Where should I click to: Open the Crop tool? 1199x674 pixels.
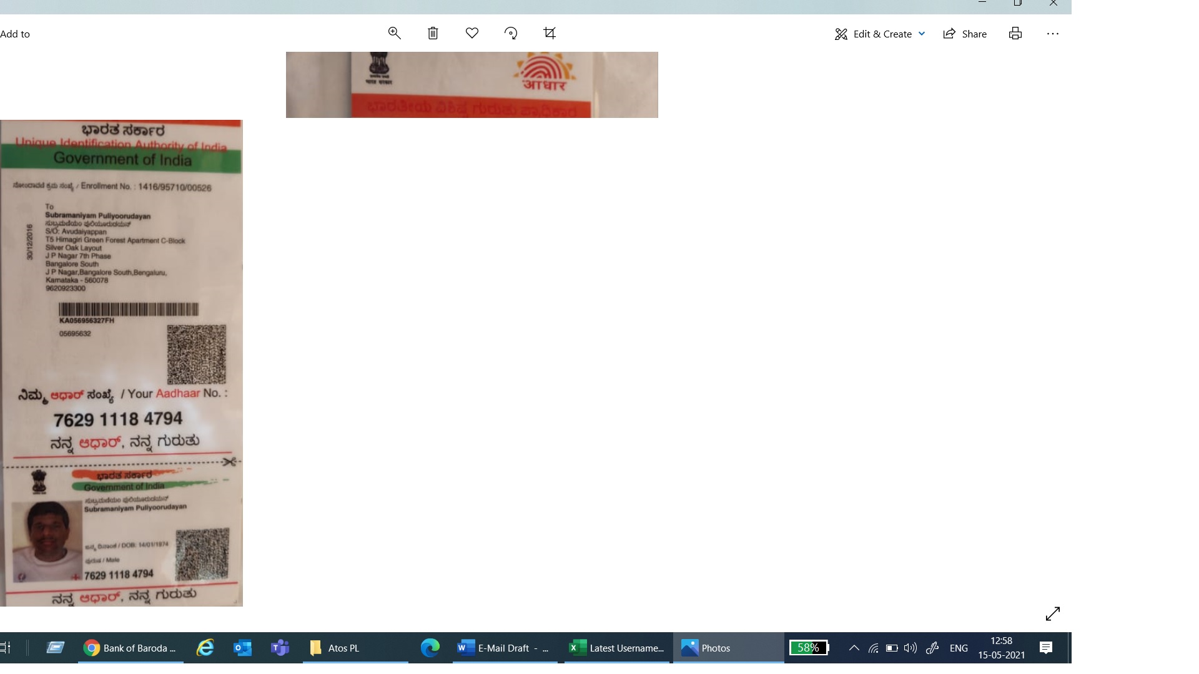click(x=550, y=33)
